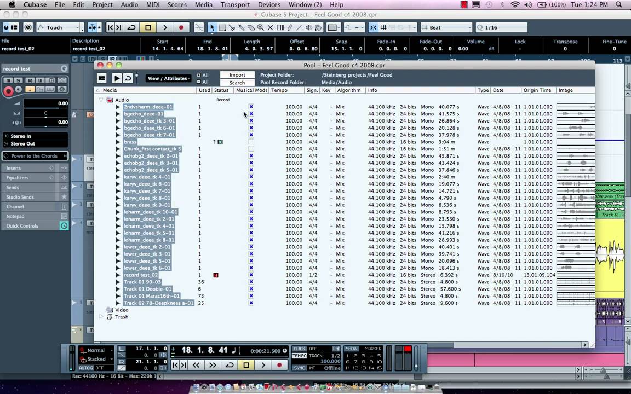This screenshot has height=394, width=631.
Task: Select the Glue tool
Action: tap(242, 27)
